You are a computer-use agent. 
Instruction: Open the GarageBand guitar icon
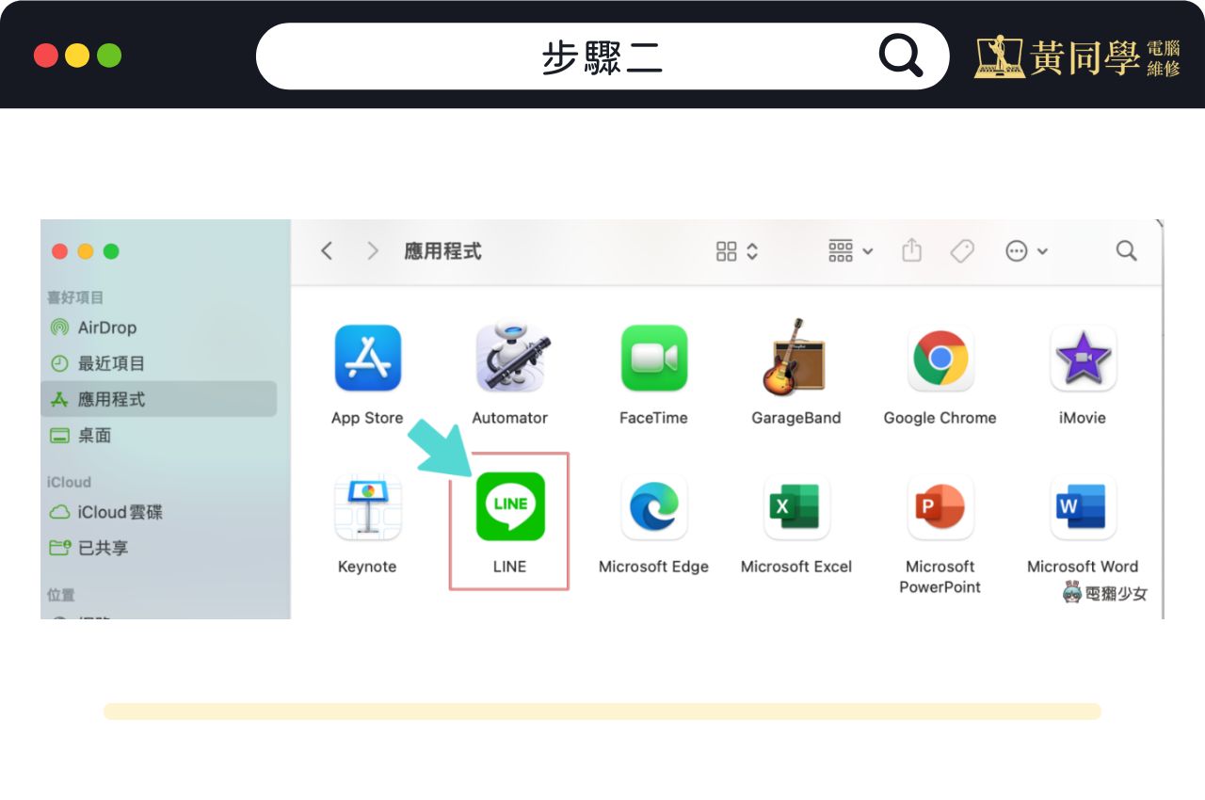[x=795, y=357]
